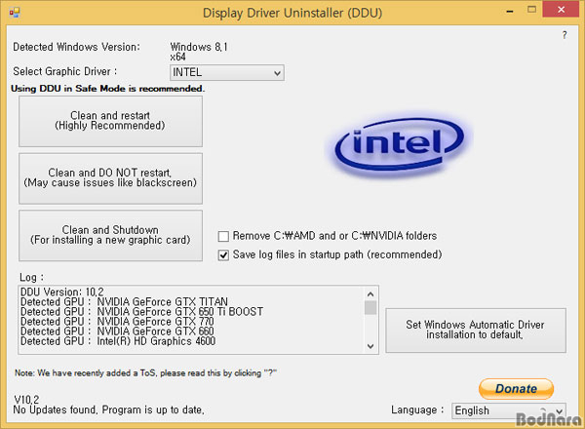The image size is (585, 429).
Task: Set Windows Automatic Driver installation to default
Action: pos(476,330)
